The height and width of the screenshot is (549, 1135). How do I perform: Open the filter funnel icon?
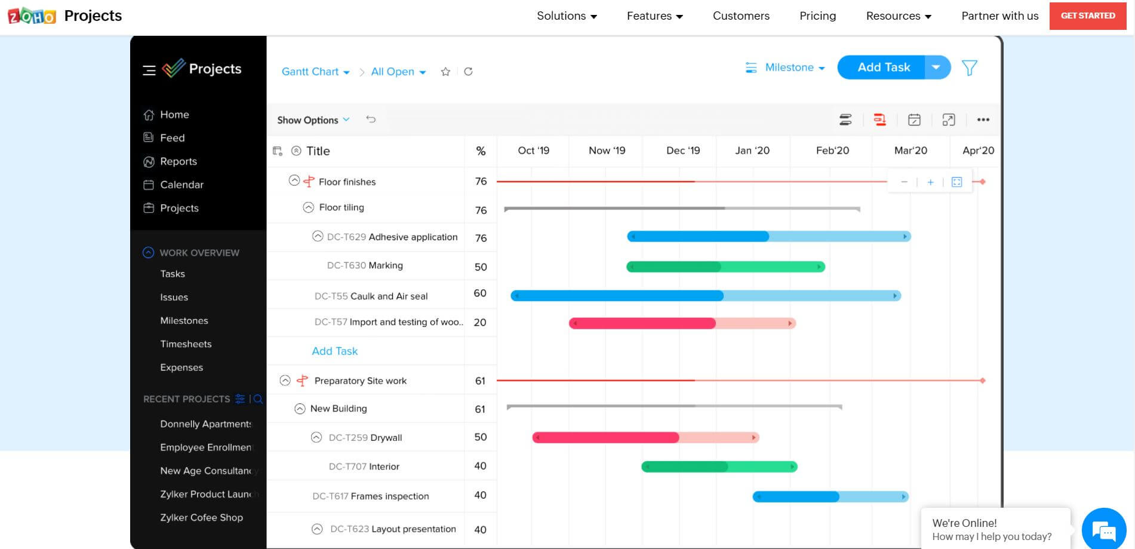tap(970, 68)
